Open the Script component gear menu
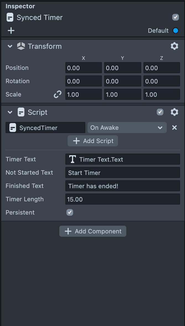 point(174,112)
